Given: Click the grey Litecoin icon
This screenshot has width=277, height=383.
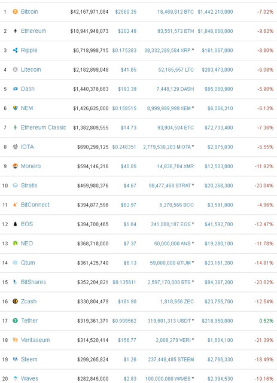Looking at the screenshot, I should click(x=15, y=69).
